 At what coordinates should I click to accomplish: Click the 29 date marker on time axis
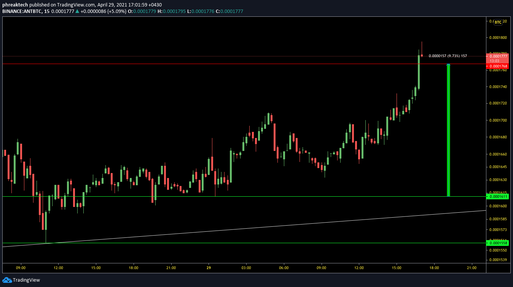pos(209,268)
